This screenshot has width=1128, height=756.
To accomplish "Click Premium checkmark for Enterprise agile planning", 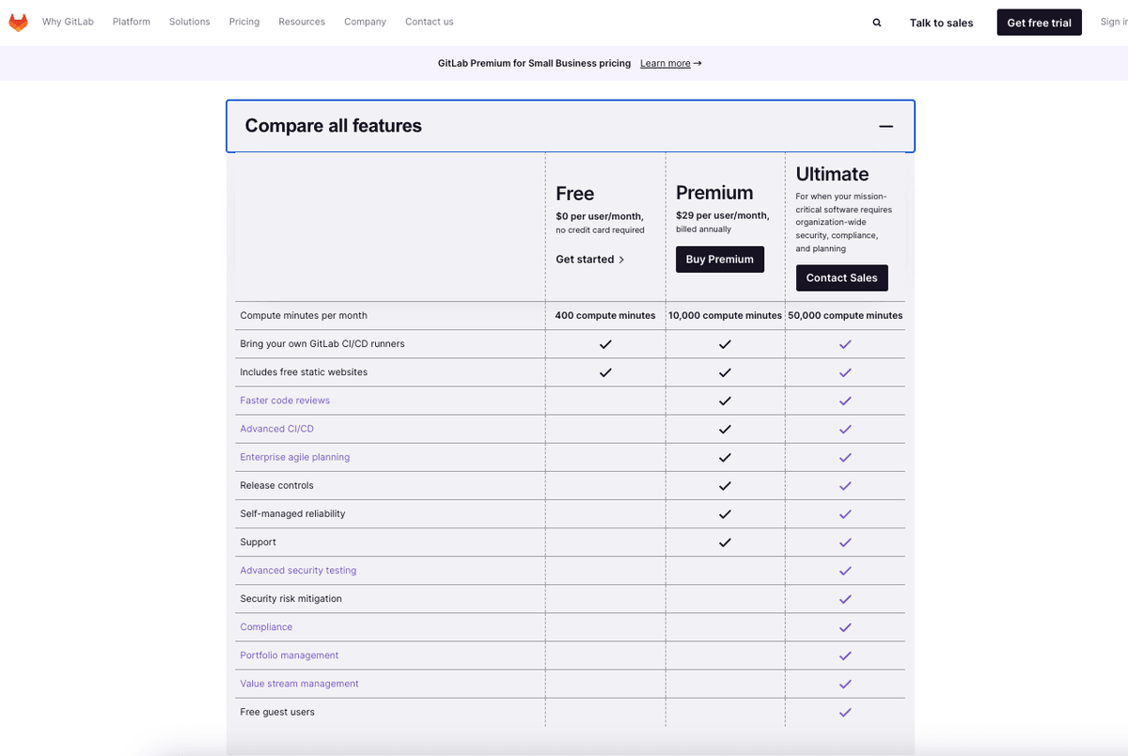I will [x=725, y=457].
